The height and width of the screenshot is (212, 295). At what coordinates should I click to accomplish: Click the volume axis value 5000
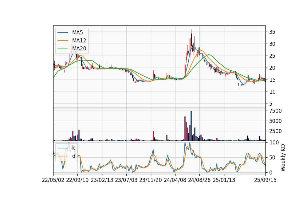pos(275,121)
